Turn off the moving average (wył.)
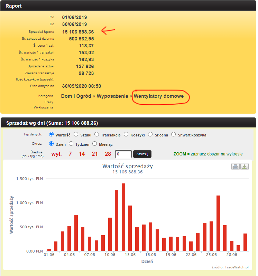This screenshot has height=276, width=258. pyautogui.click(x=57, y=154)
